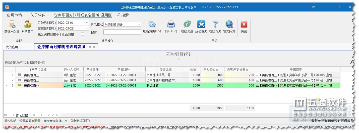This screenshot has width=359, height=133.
Task: Toggle 包含实物数量等于账面数量 checkbox
Action: pyautogui.click(x=83, y=34)
